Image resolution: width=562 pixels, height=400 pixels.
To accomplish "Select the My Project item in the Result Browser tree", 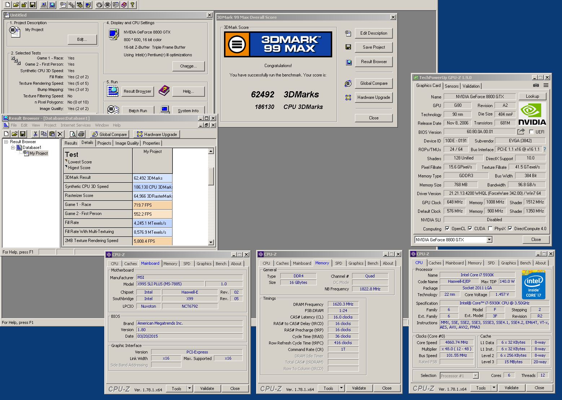I will [x=38, y=153].
